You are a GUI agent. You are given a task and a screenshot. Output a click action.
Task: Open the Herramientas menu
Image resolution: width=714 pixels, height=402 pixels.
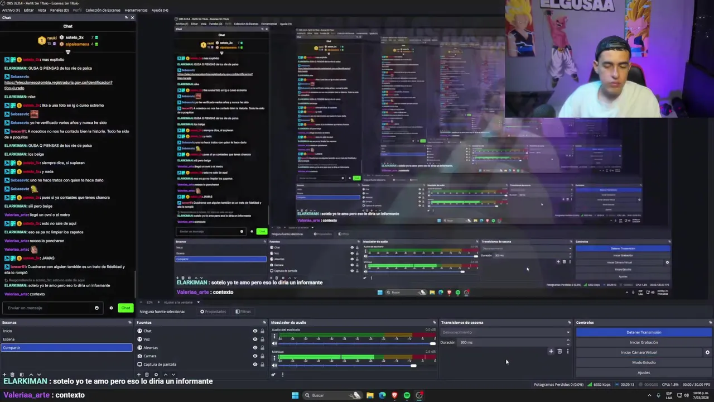click(136, 10)
